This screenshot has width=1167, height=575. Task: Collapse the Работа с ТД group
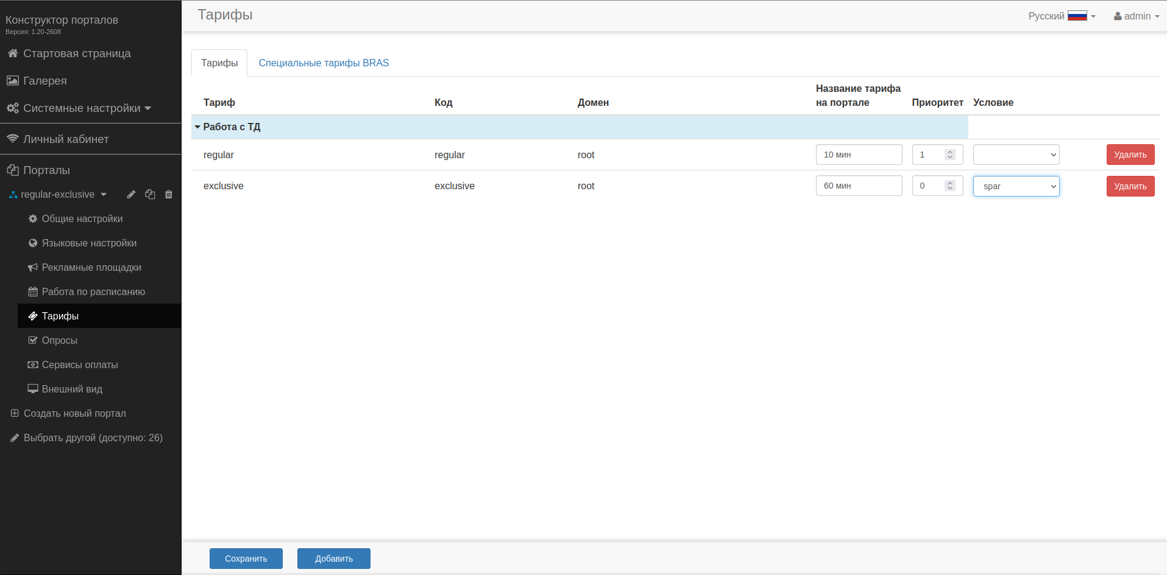click(x=197, y=127)
